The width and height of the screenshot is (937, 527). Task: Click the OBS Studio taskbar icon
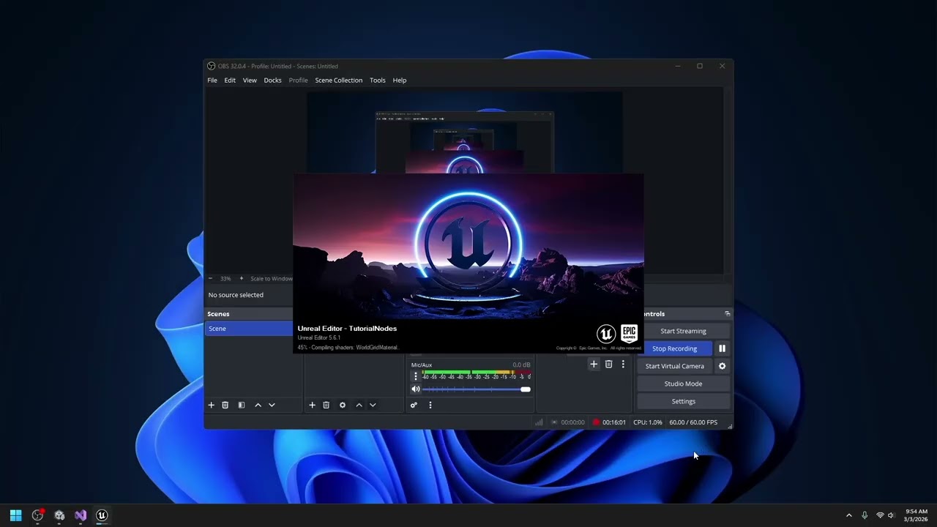point(37,515)
